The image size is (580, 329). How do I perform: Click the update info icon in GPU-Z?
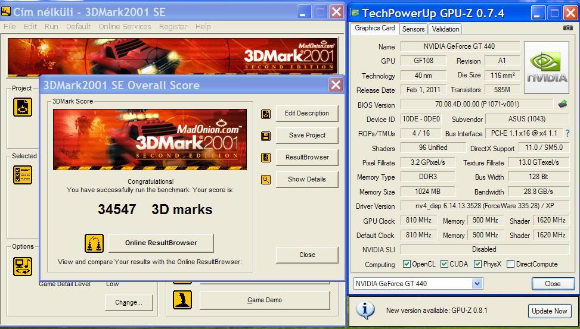click(x=365, y=310)
